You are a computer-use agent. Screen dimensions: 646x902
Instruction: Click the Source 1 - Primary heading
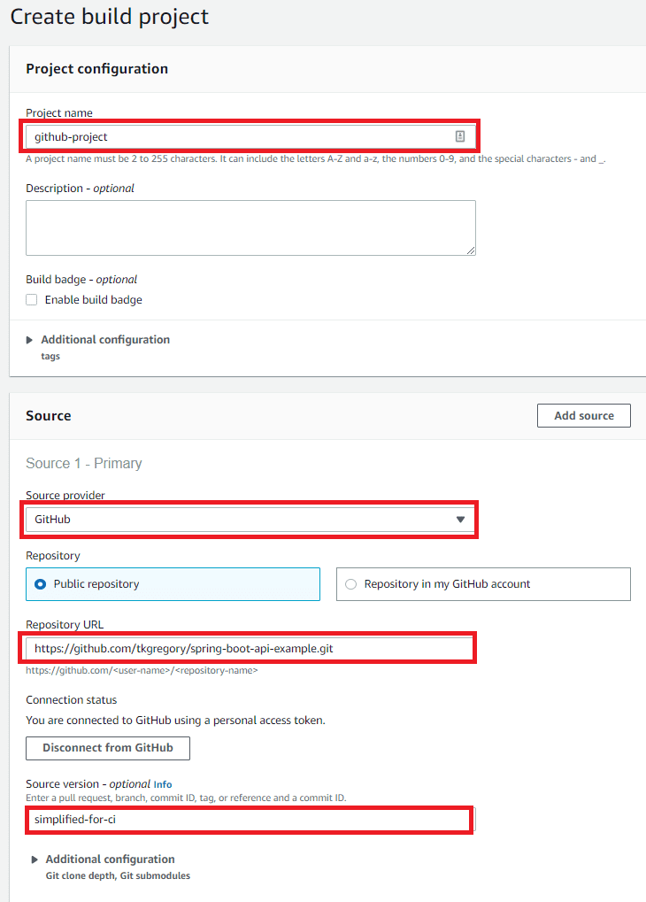pos(84,464)
